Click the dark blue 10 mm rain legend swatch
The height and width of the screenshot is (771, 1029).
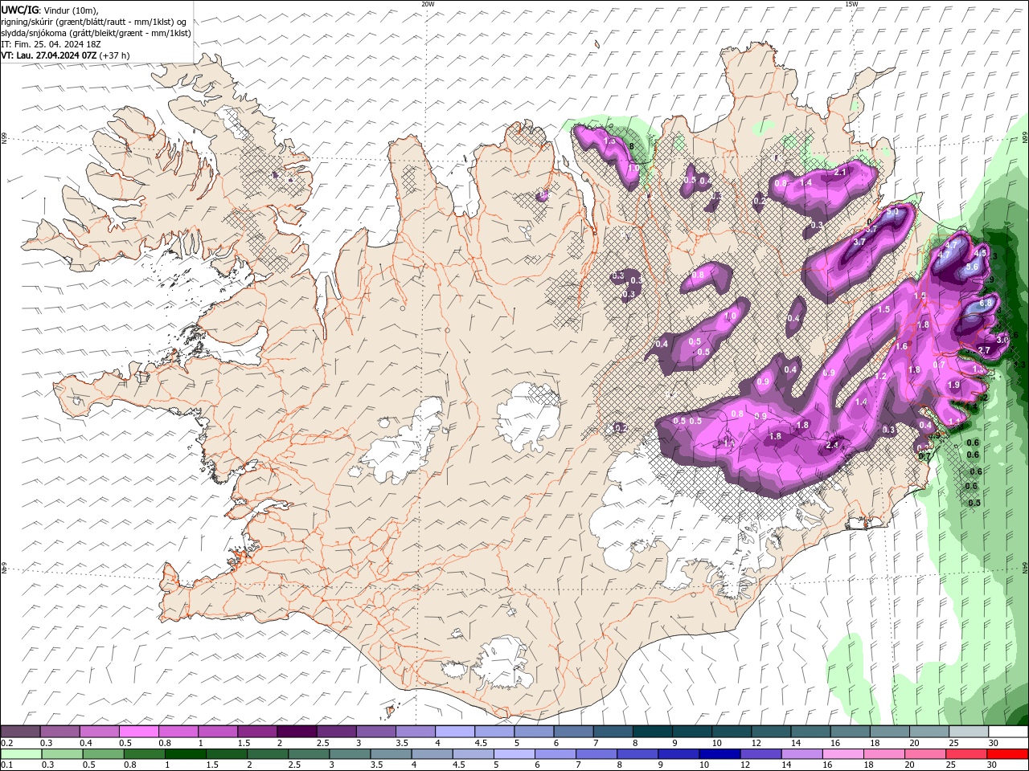tap(718, 754)
